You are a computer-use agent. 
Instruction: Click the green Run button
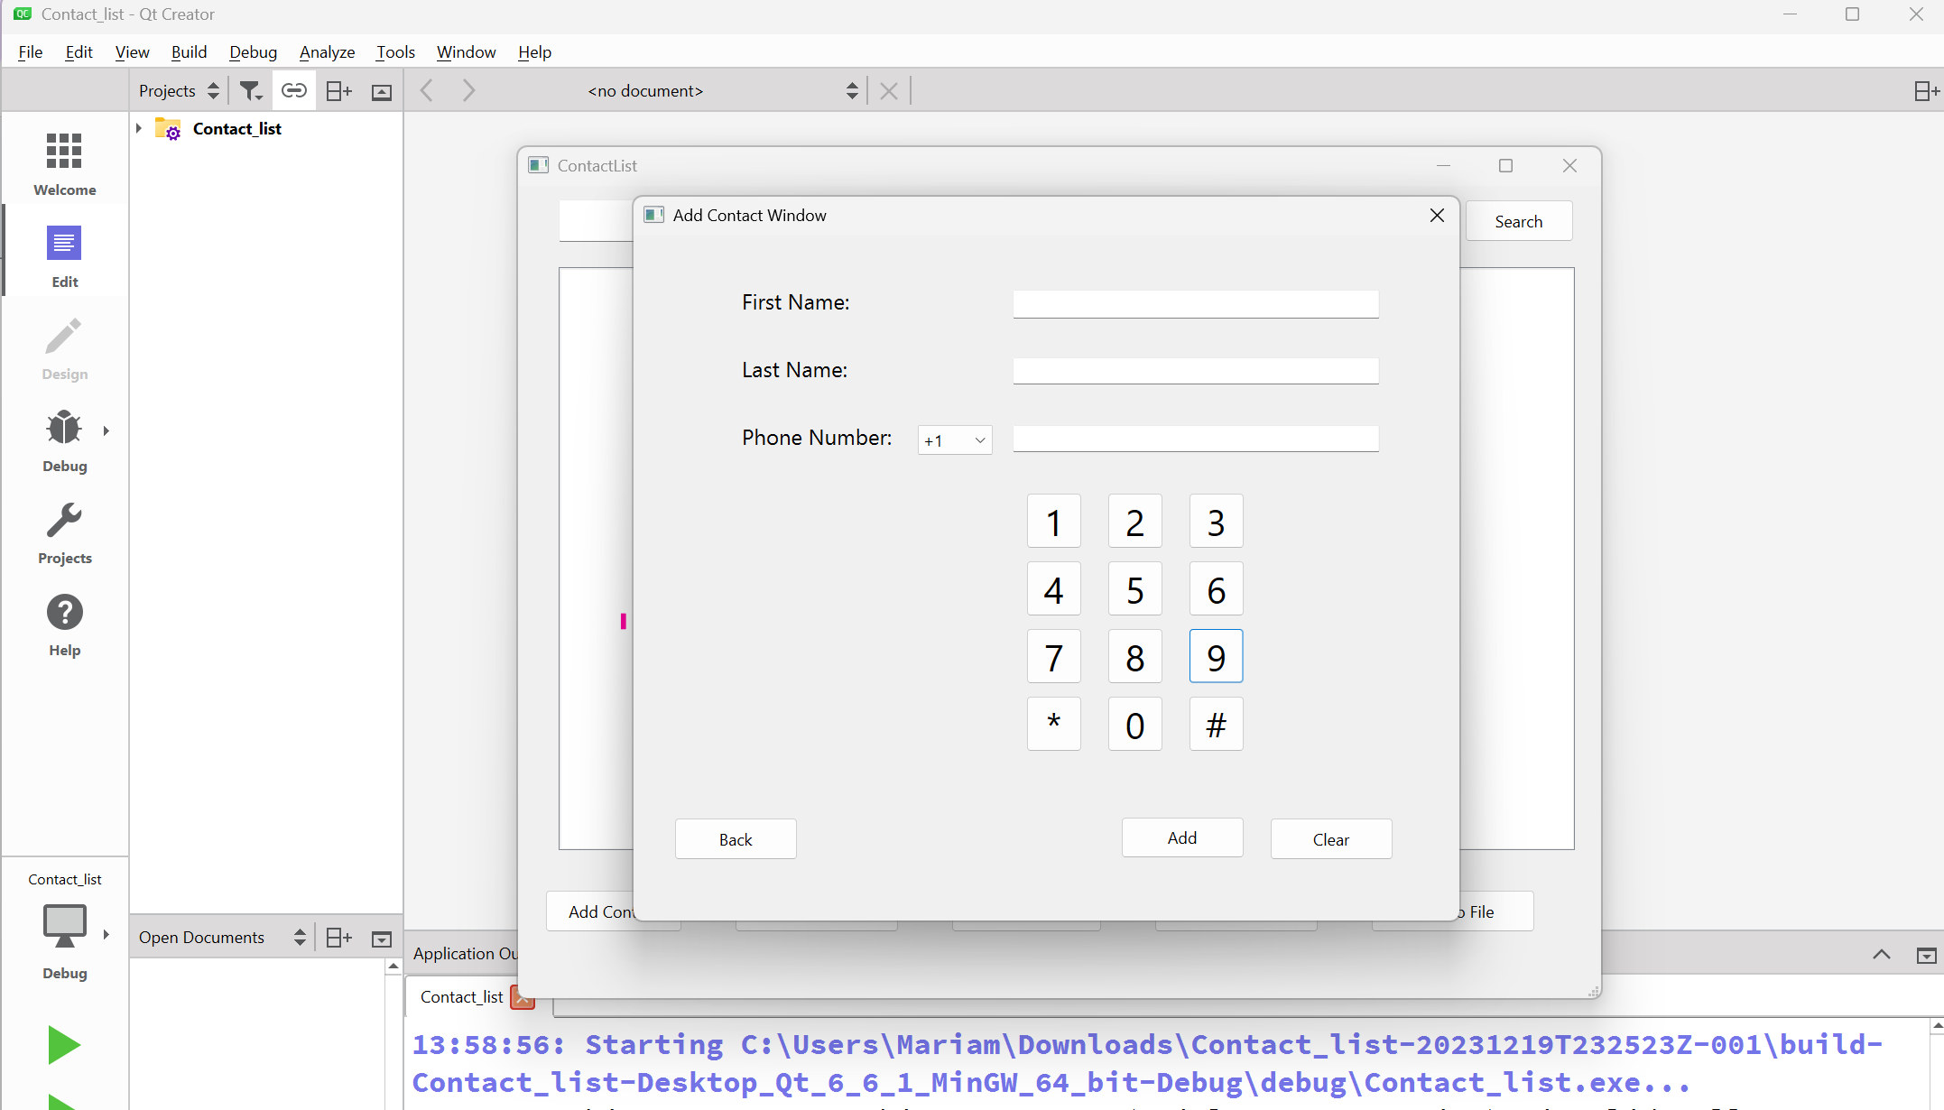coord(64,1045)
